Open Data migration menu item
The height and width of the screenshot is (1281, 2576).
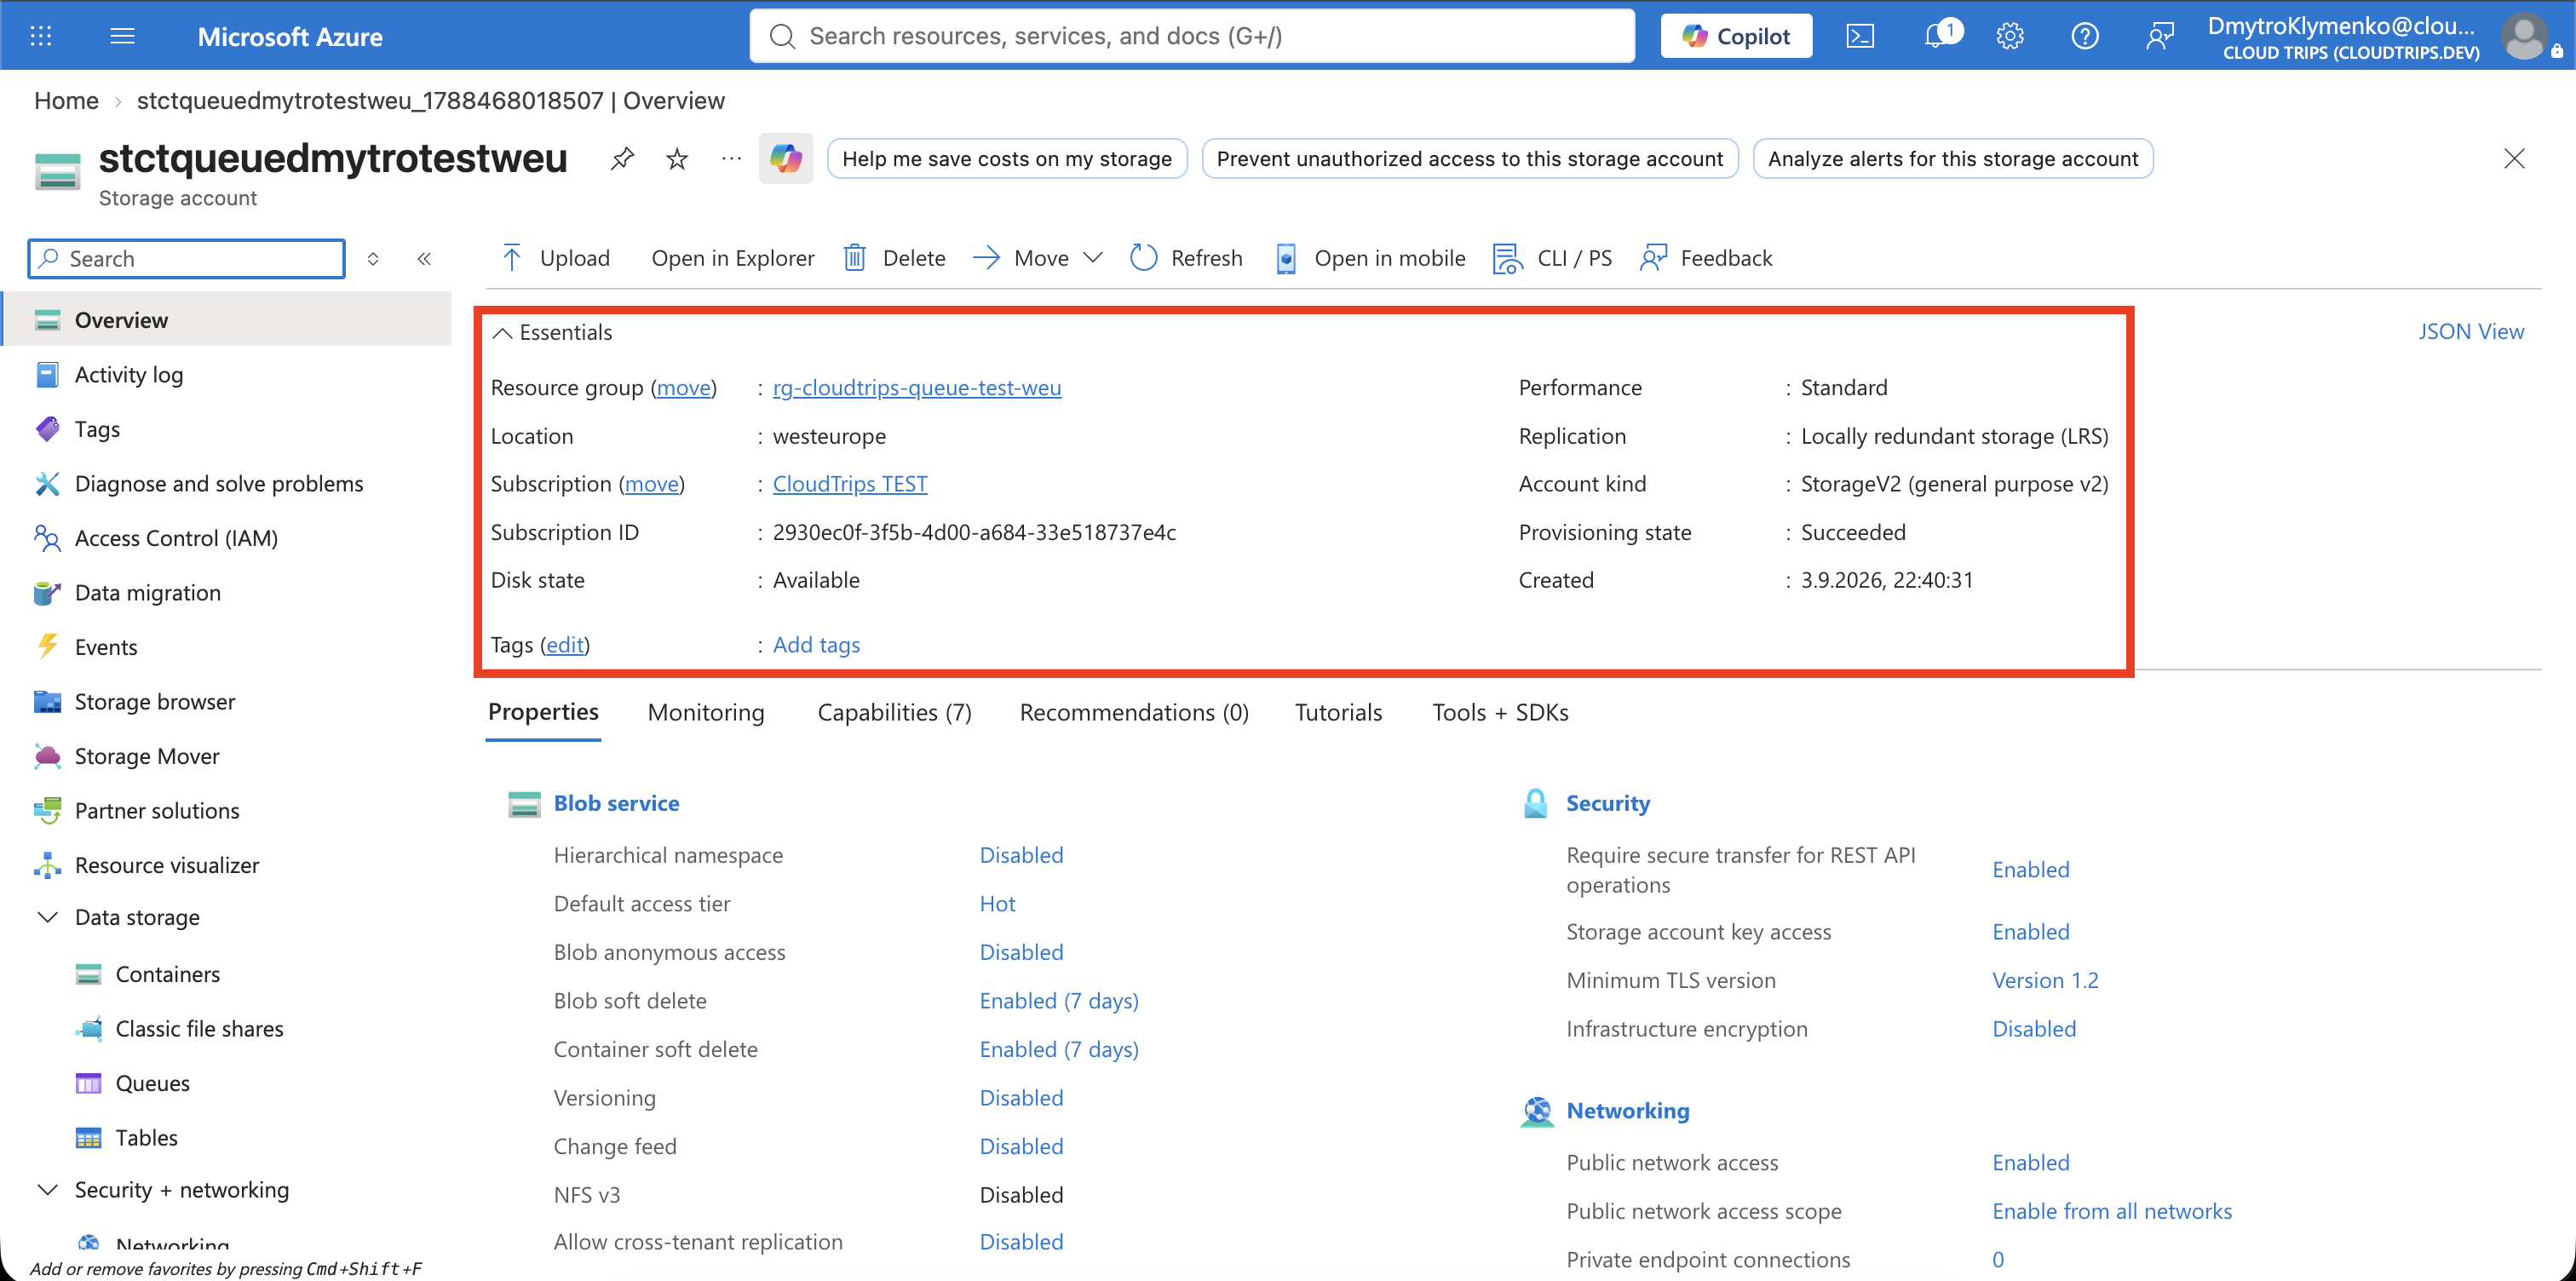tap(148, 593)
